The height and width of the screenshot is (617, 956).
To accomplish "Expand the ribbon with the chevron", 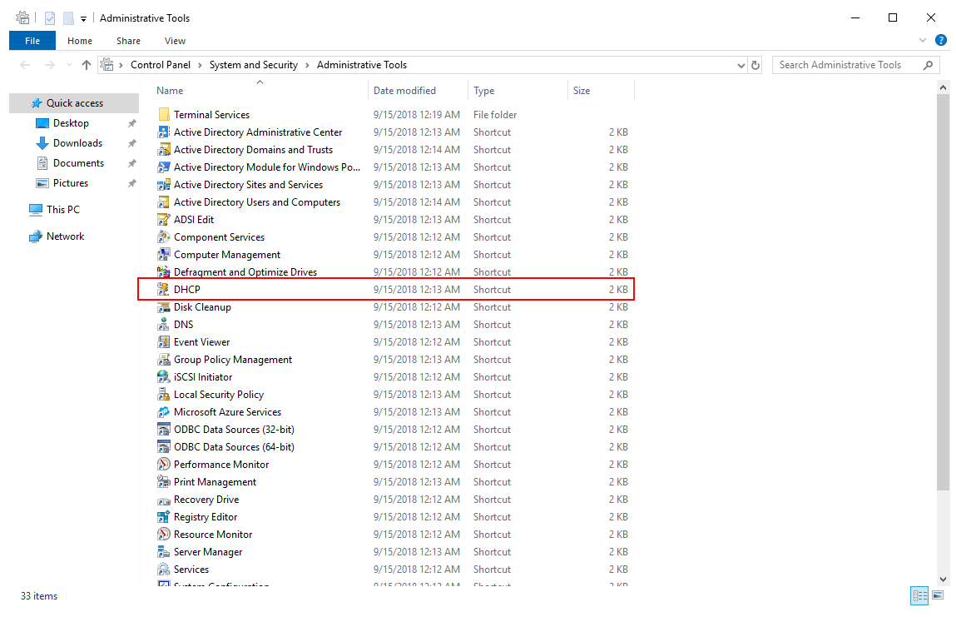I will click(923, 40).
